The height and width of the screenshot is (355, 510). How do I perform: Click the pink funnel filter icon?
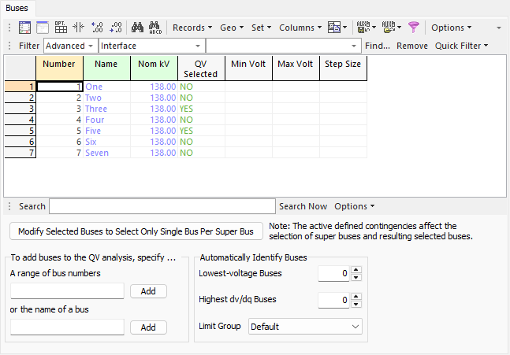pos(413,28)
